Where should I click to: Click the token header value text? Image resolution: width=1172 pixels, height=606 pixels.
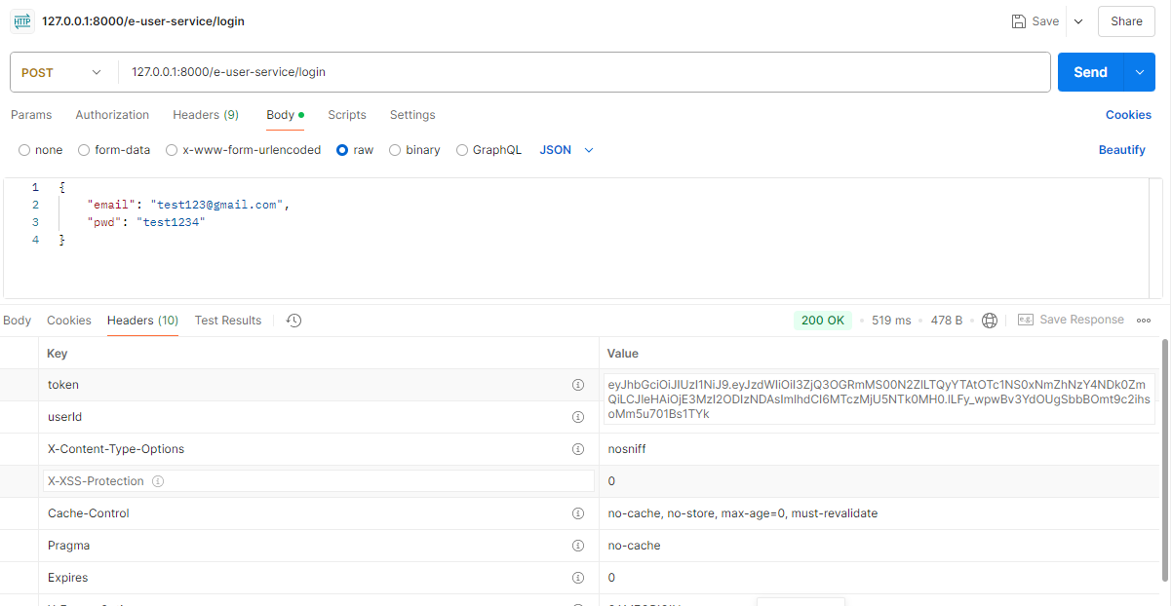coord(879,399)
